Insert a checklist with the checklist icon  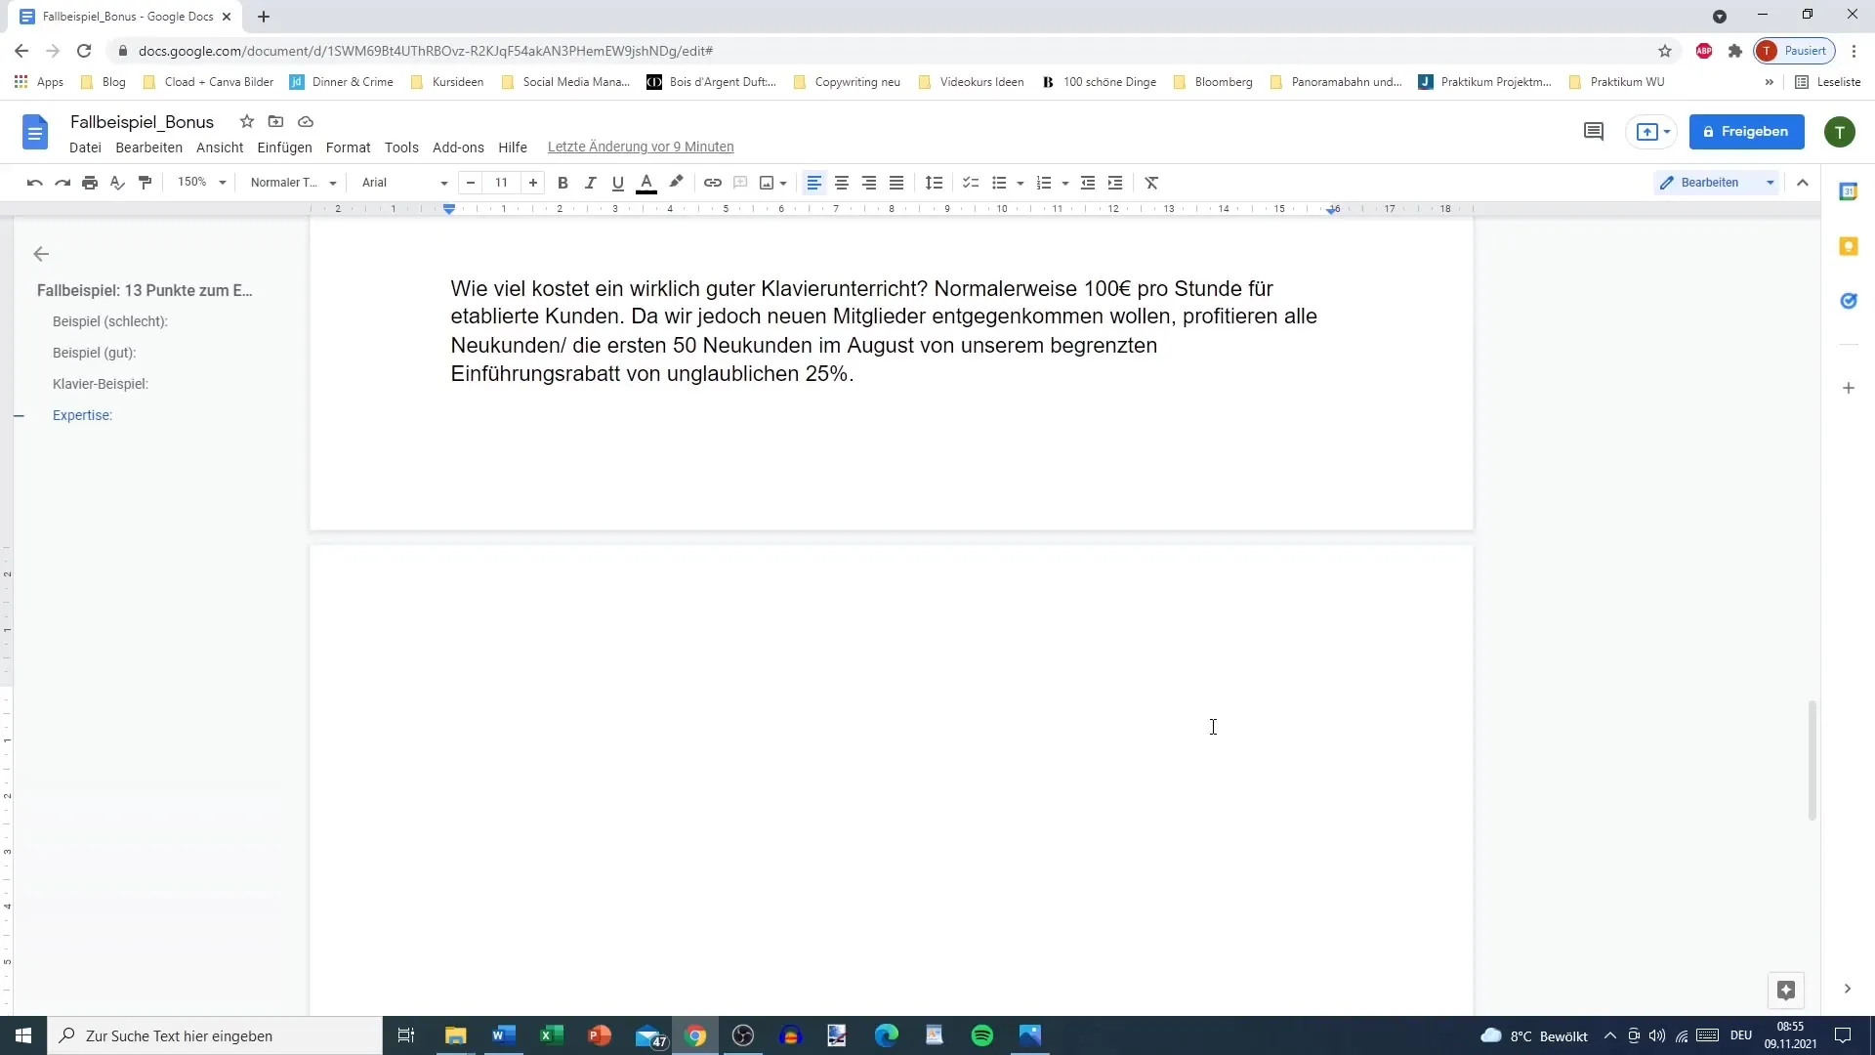pos(971,183)
